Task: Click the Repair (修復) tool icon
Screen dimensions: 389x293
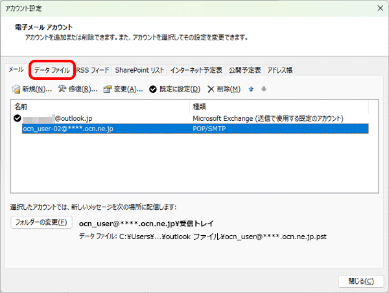Action: [x=62, y=89]
